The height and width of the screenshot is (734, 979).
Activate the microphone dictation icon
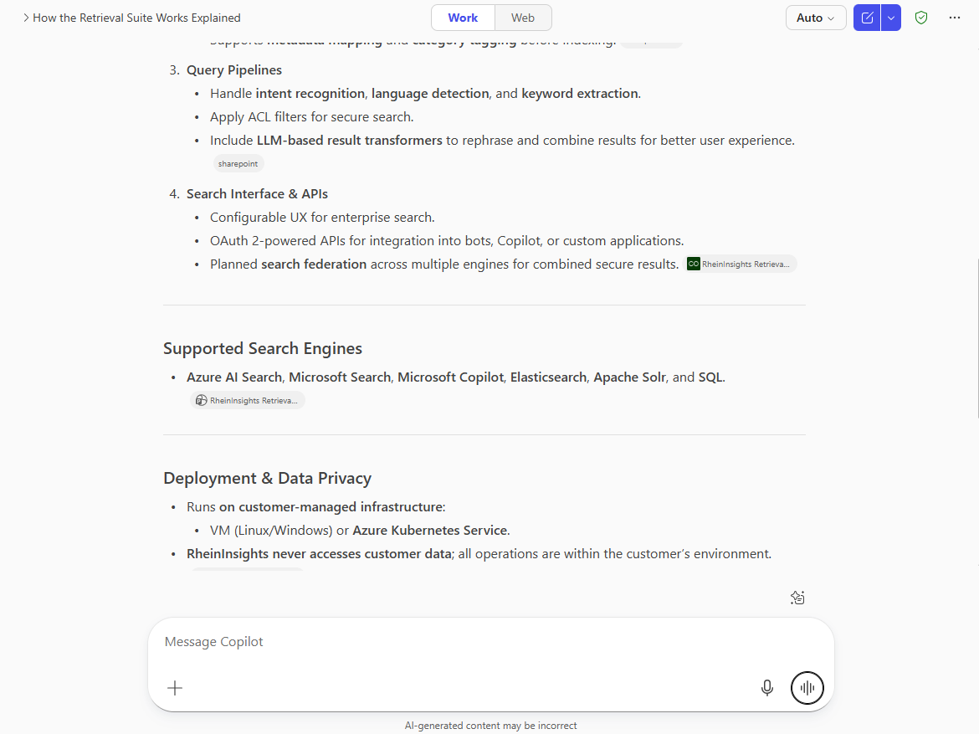(766, 687)
